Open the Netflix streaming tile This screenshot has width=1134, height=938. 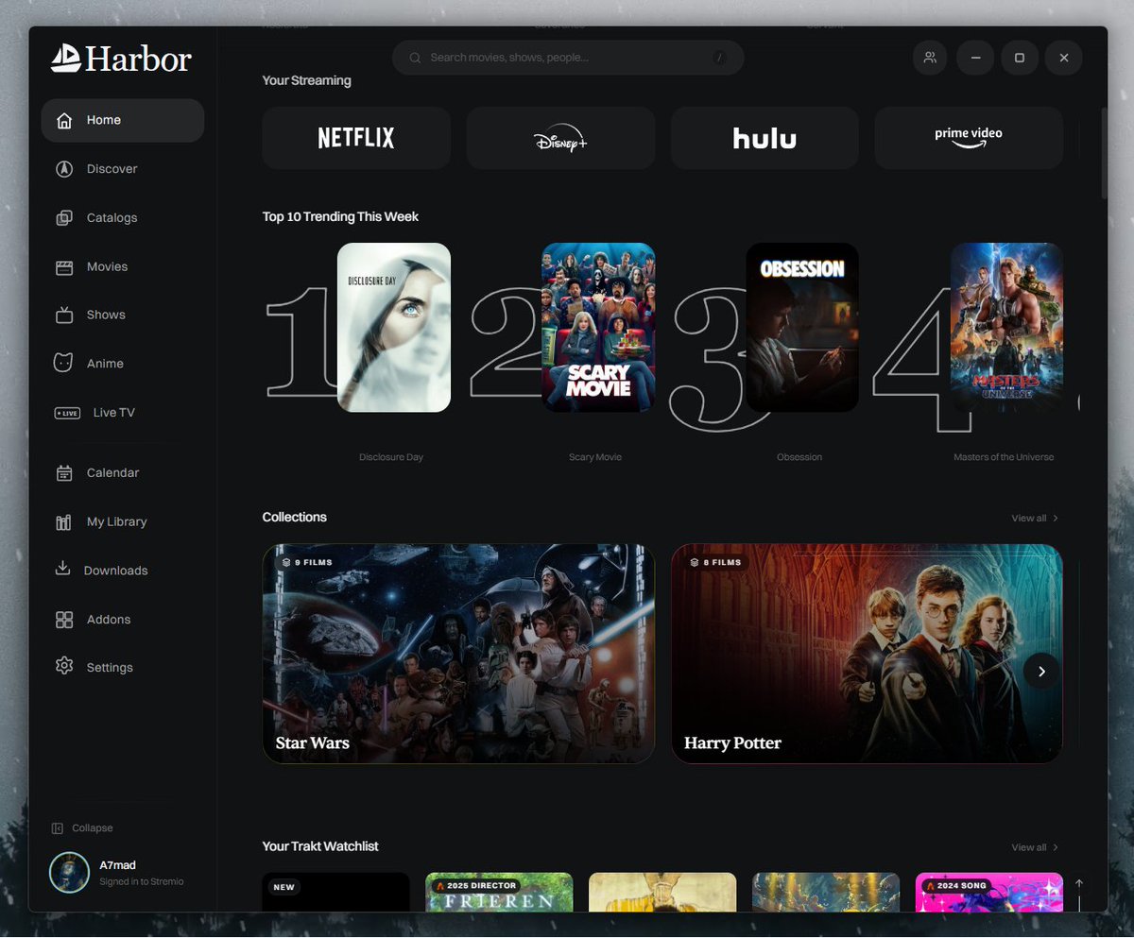pyautogui.click(x=356, y=138)
